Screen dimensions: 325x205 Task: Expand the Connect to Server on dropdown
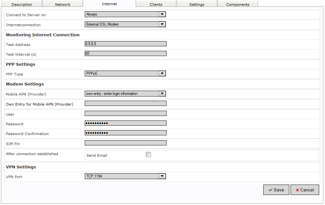[x=125, y=14]
